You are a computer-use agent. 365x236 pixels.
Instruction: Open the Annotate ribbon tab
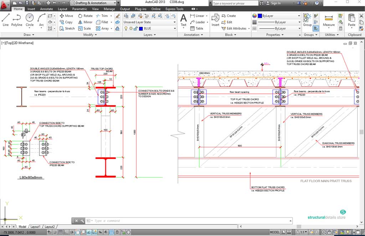pos(46,9)
